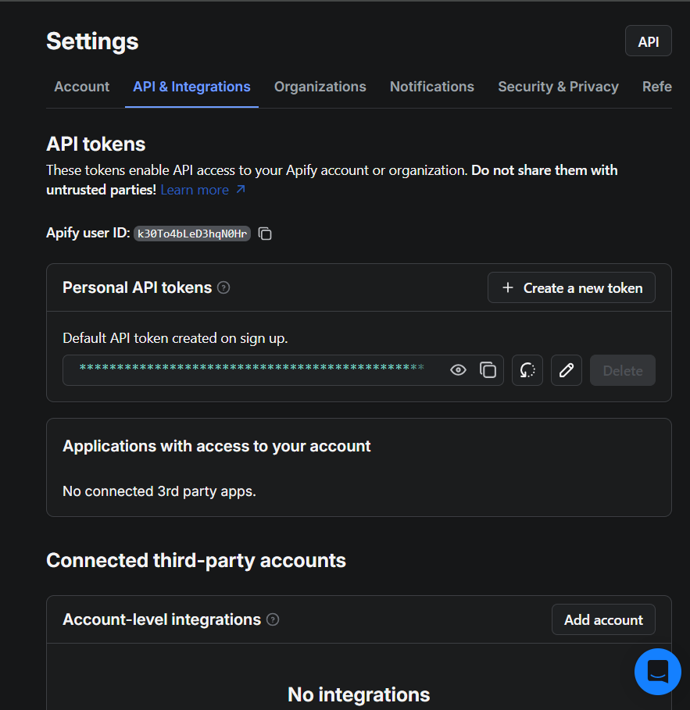Screen dimensions: 690x710
Task: Open the partially visible Refe tab
Action: 657,87
